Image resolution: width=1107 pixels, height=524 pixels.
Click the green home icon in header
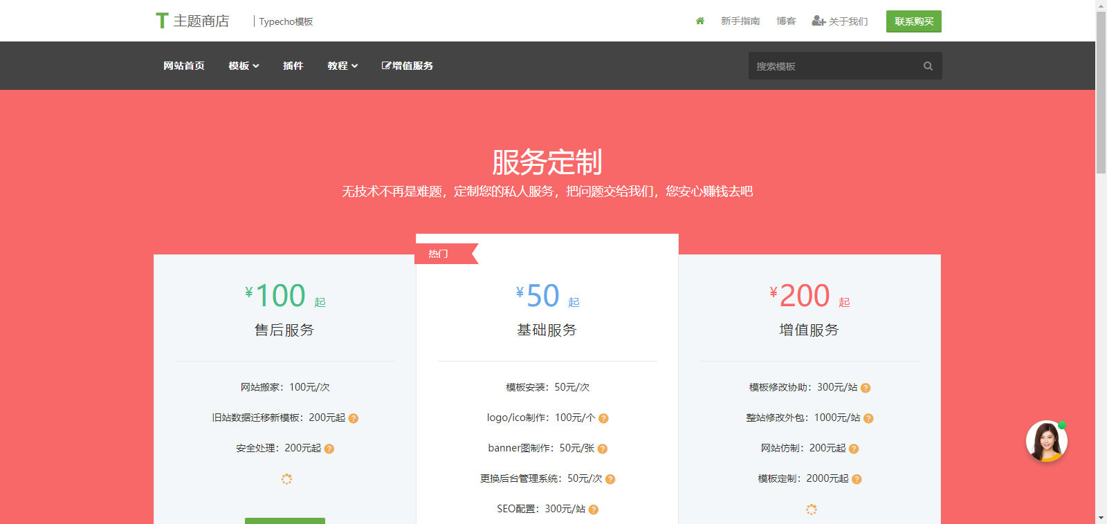click(699, 21)
